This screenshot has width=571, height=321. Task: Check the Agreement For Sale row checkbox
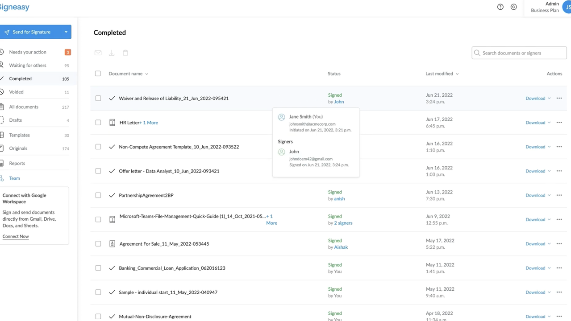[x=98, y=244]
